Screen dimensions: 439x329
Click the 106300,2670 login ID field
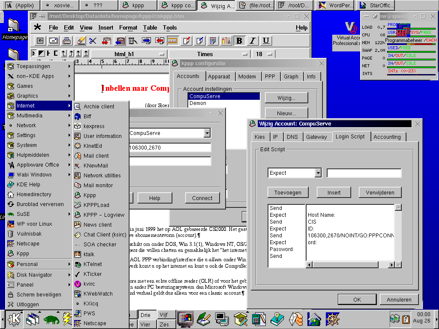[x=170, y=147]
